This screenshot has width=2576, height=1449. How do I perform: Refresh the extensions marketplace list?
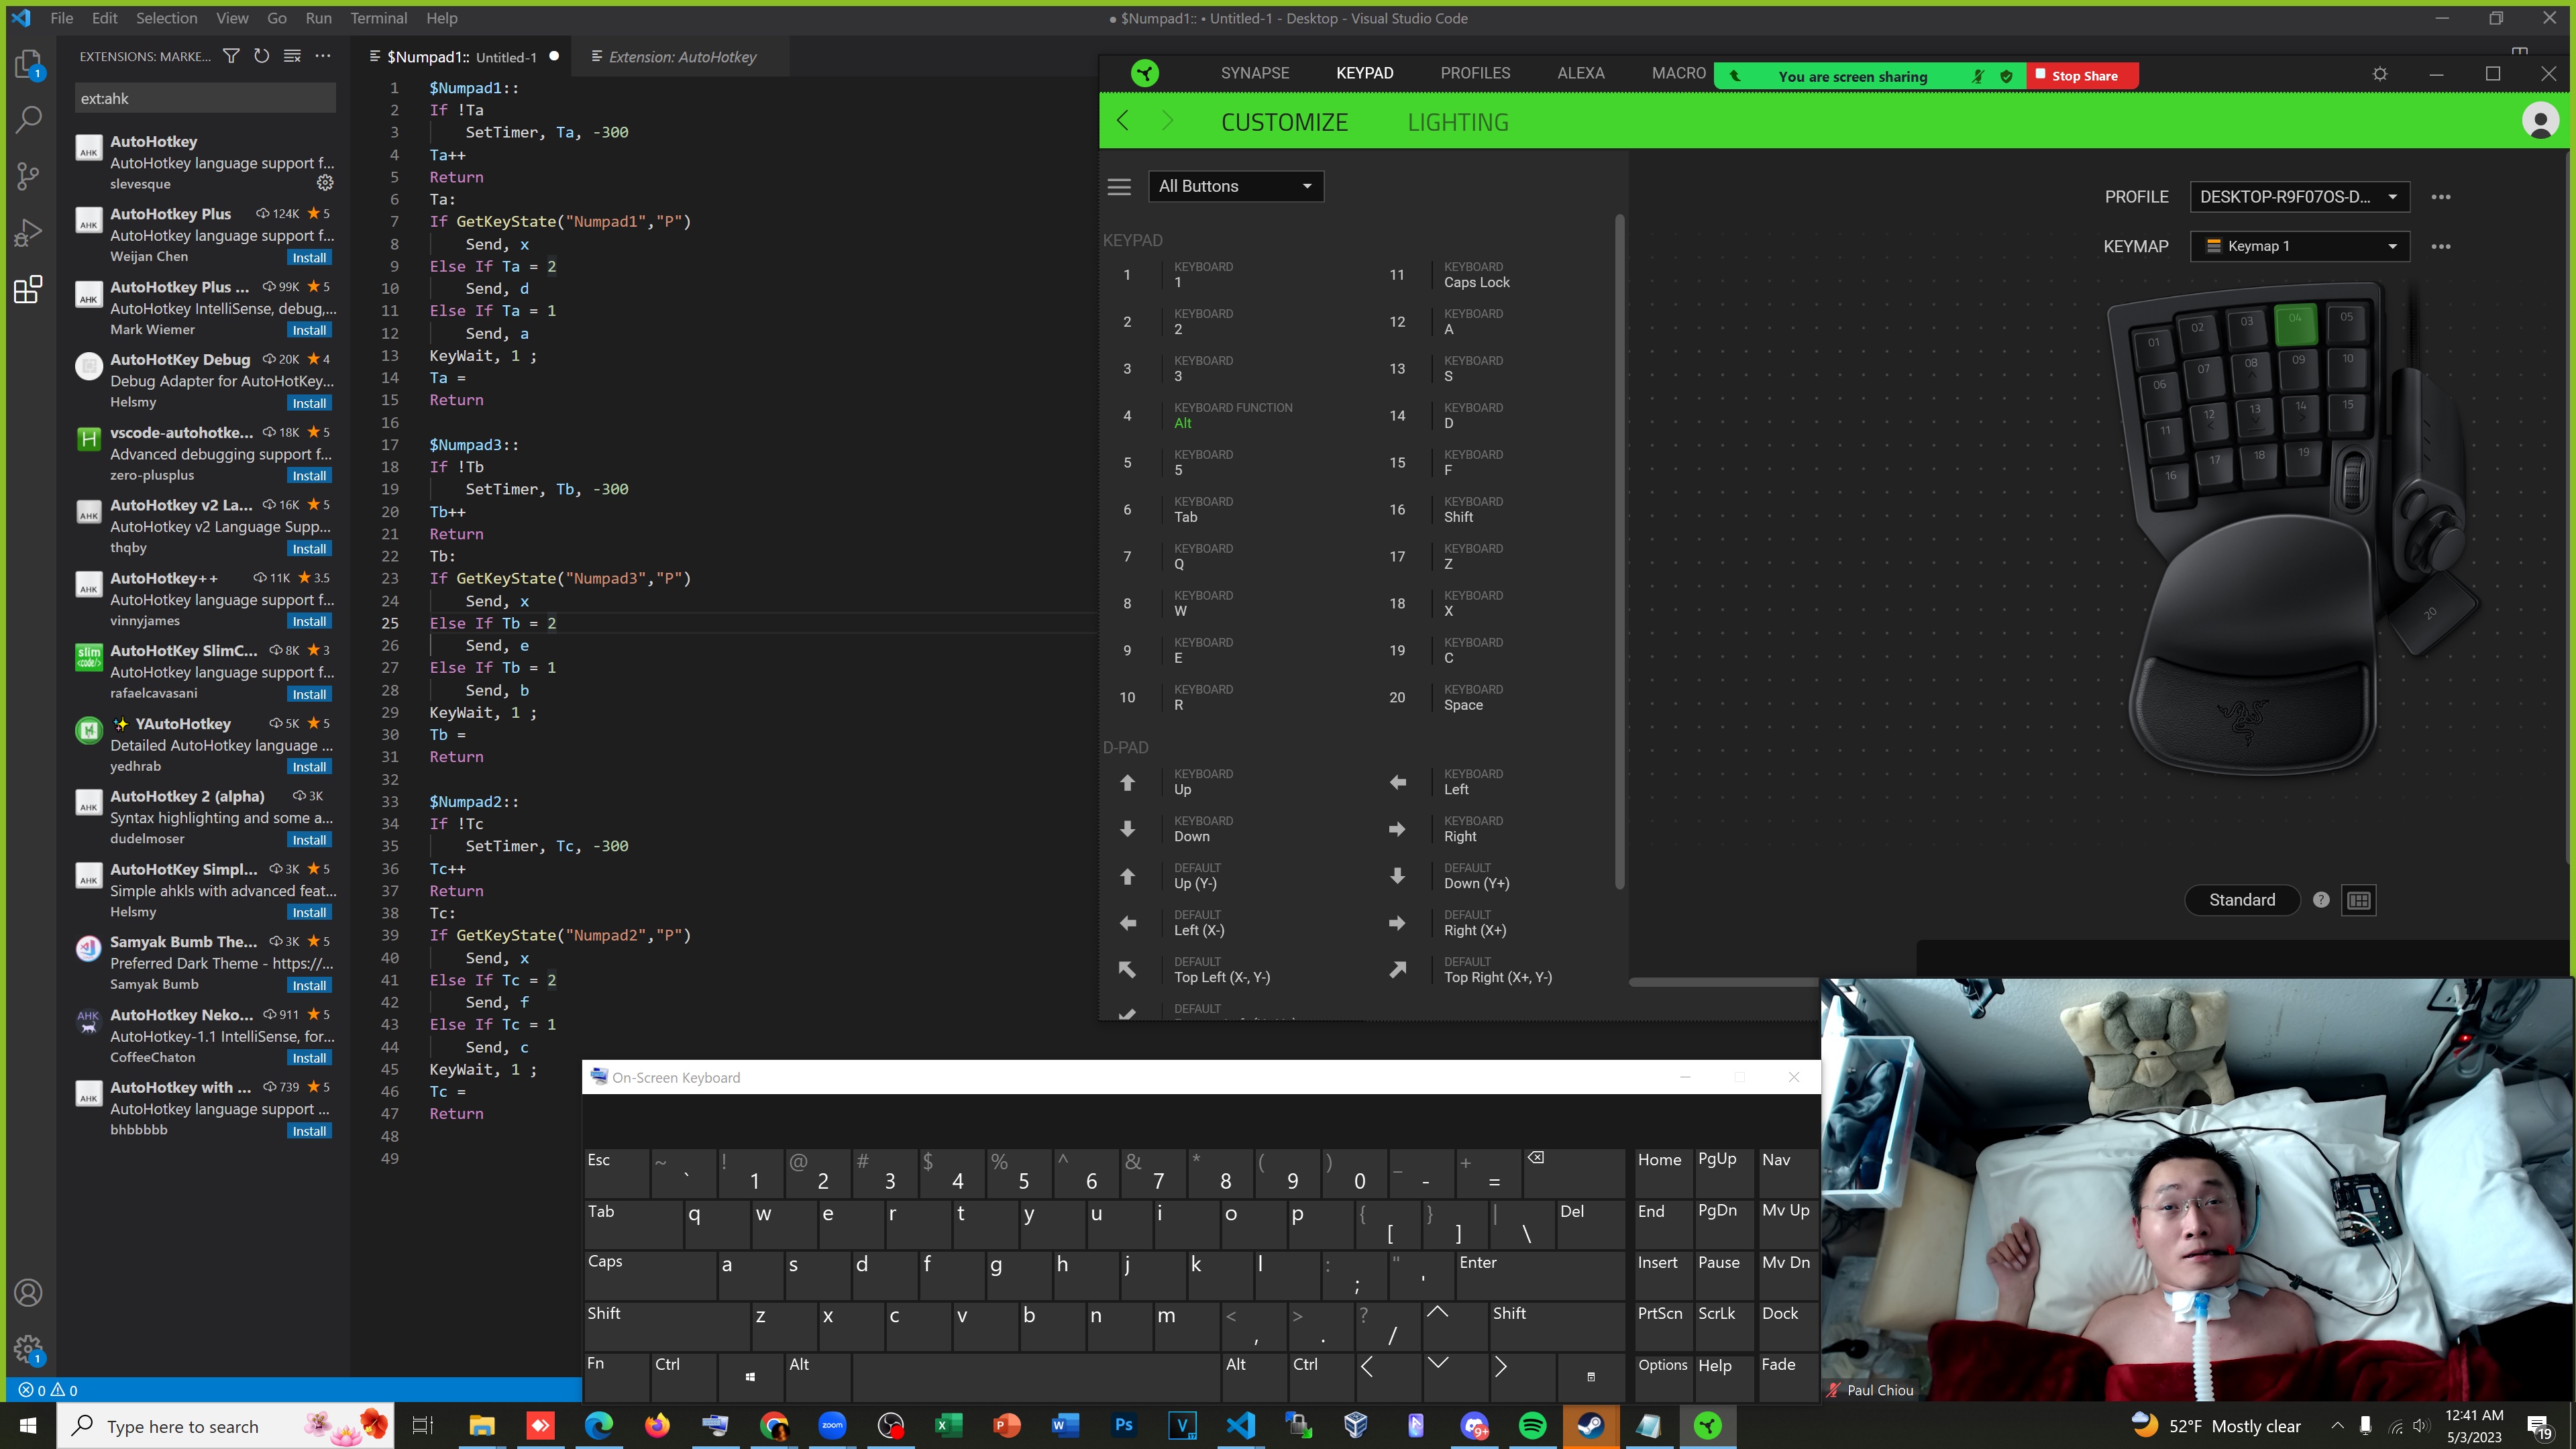tap(262, 56)
